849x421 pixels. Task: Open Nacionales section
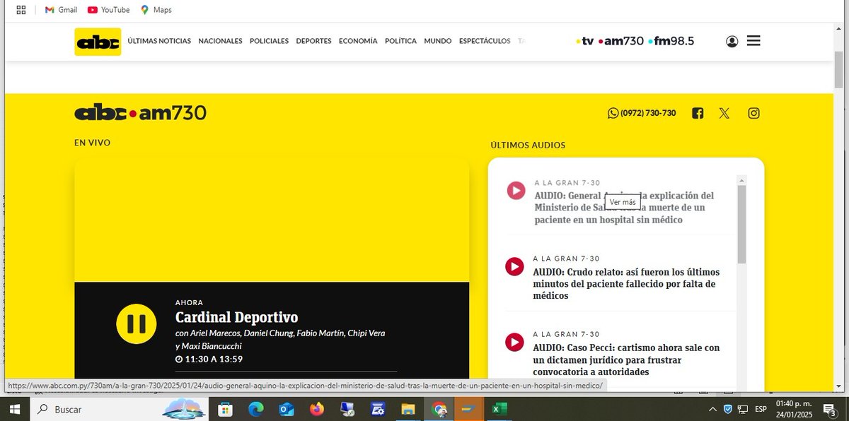tap(220, 41)
